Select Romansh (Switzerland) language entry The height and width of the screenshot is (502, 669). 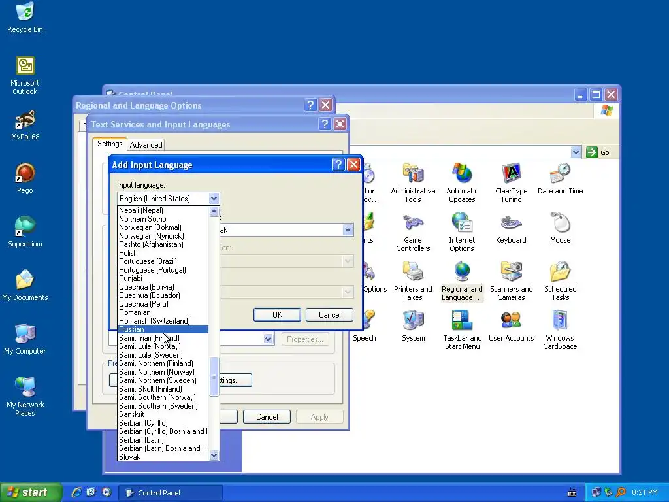click(x=163, y=321)
